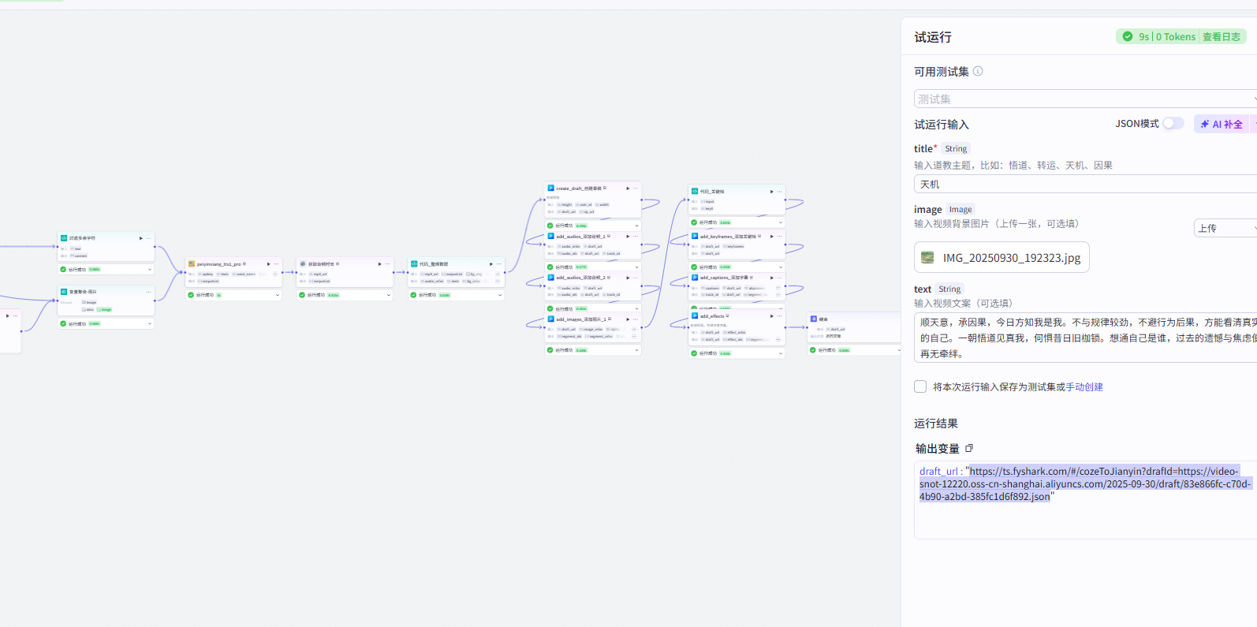Run the add_captions node play icon
The height and width of the screenshot is (627, 1257).
coord(772,278)
